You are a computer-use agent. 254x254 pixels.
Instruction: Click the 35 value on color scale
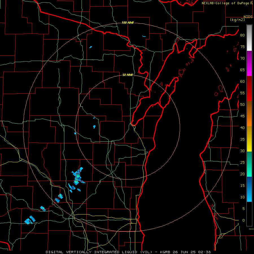coord(242,139)
